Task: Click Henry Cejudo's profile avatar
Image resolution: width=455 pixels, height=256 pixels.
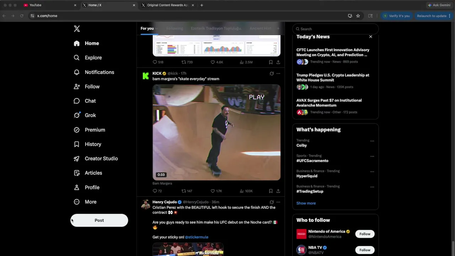Action: pyautogui.click(x=145, y=205)
